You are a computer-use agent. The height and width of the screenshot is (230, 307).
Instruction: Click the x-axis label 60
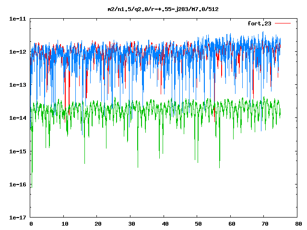[x=232, y=224]
